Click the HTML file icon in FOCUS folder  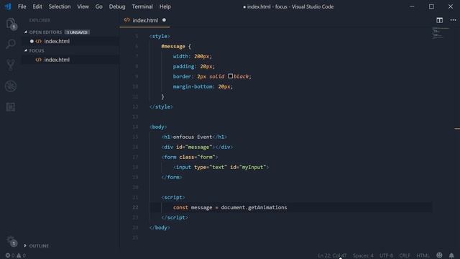pyautogui.click(x=38, y=60)
